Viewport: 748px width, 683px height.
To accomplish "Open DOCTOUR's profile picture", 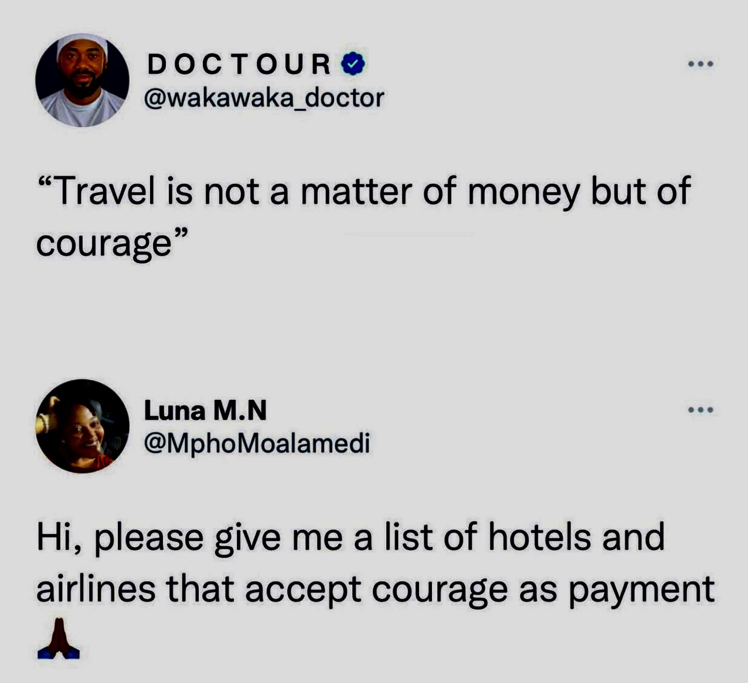I will pos(82,80).
